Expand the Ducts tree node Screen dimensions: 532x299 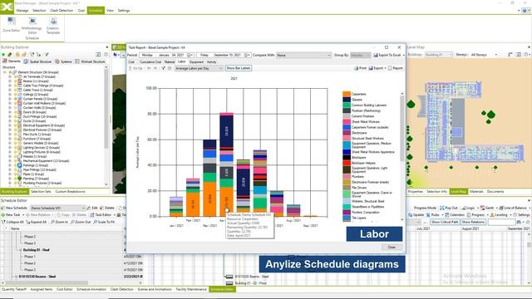click(x=10, y=121)
